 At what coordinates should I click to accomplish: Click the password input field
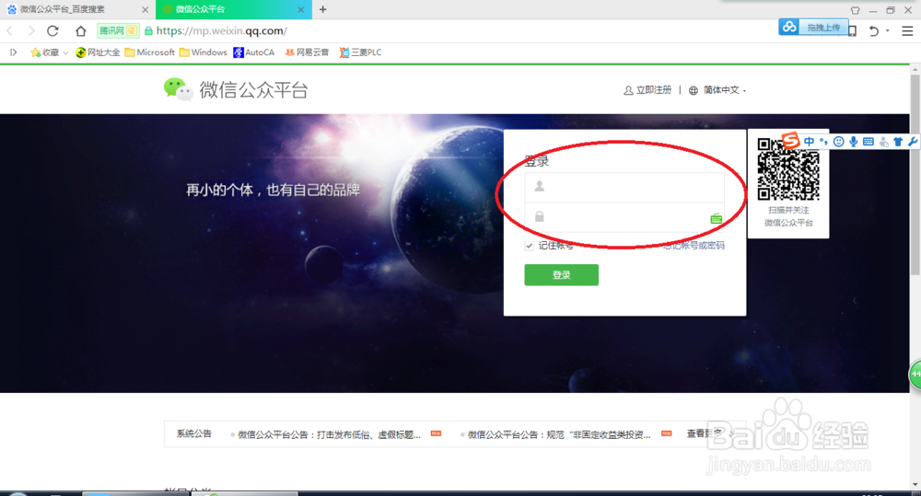pos(624,217)
